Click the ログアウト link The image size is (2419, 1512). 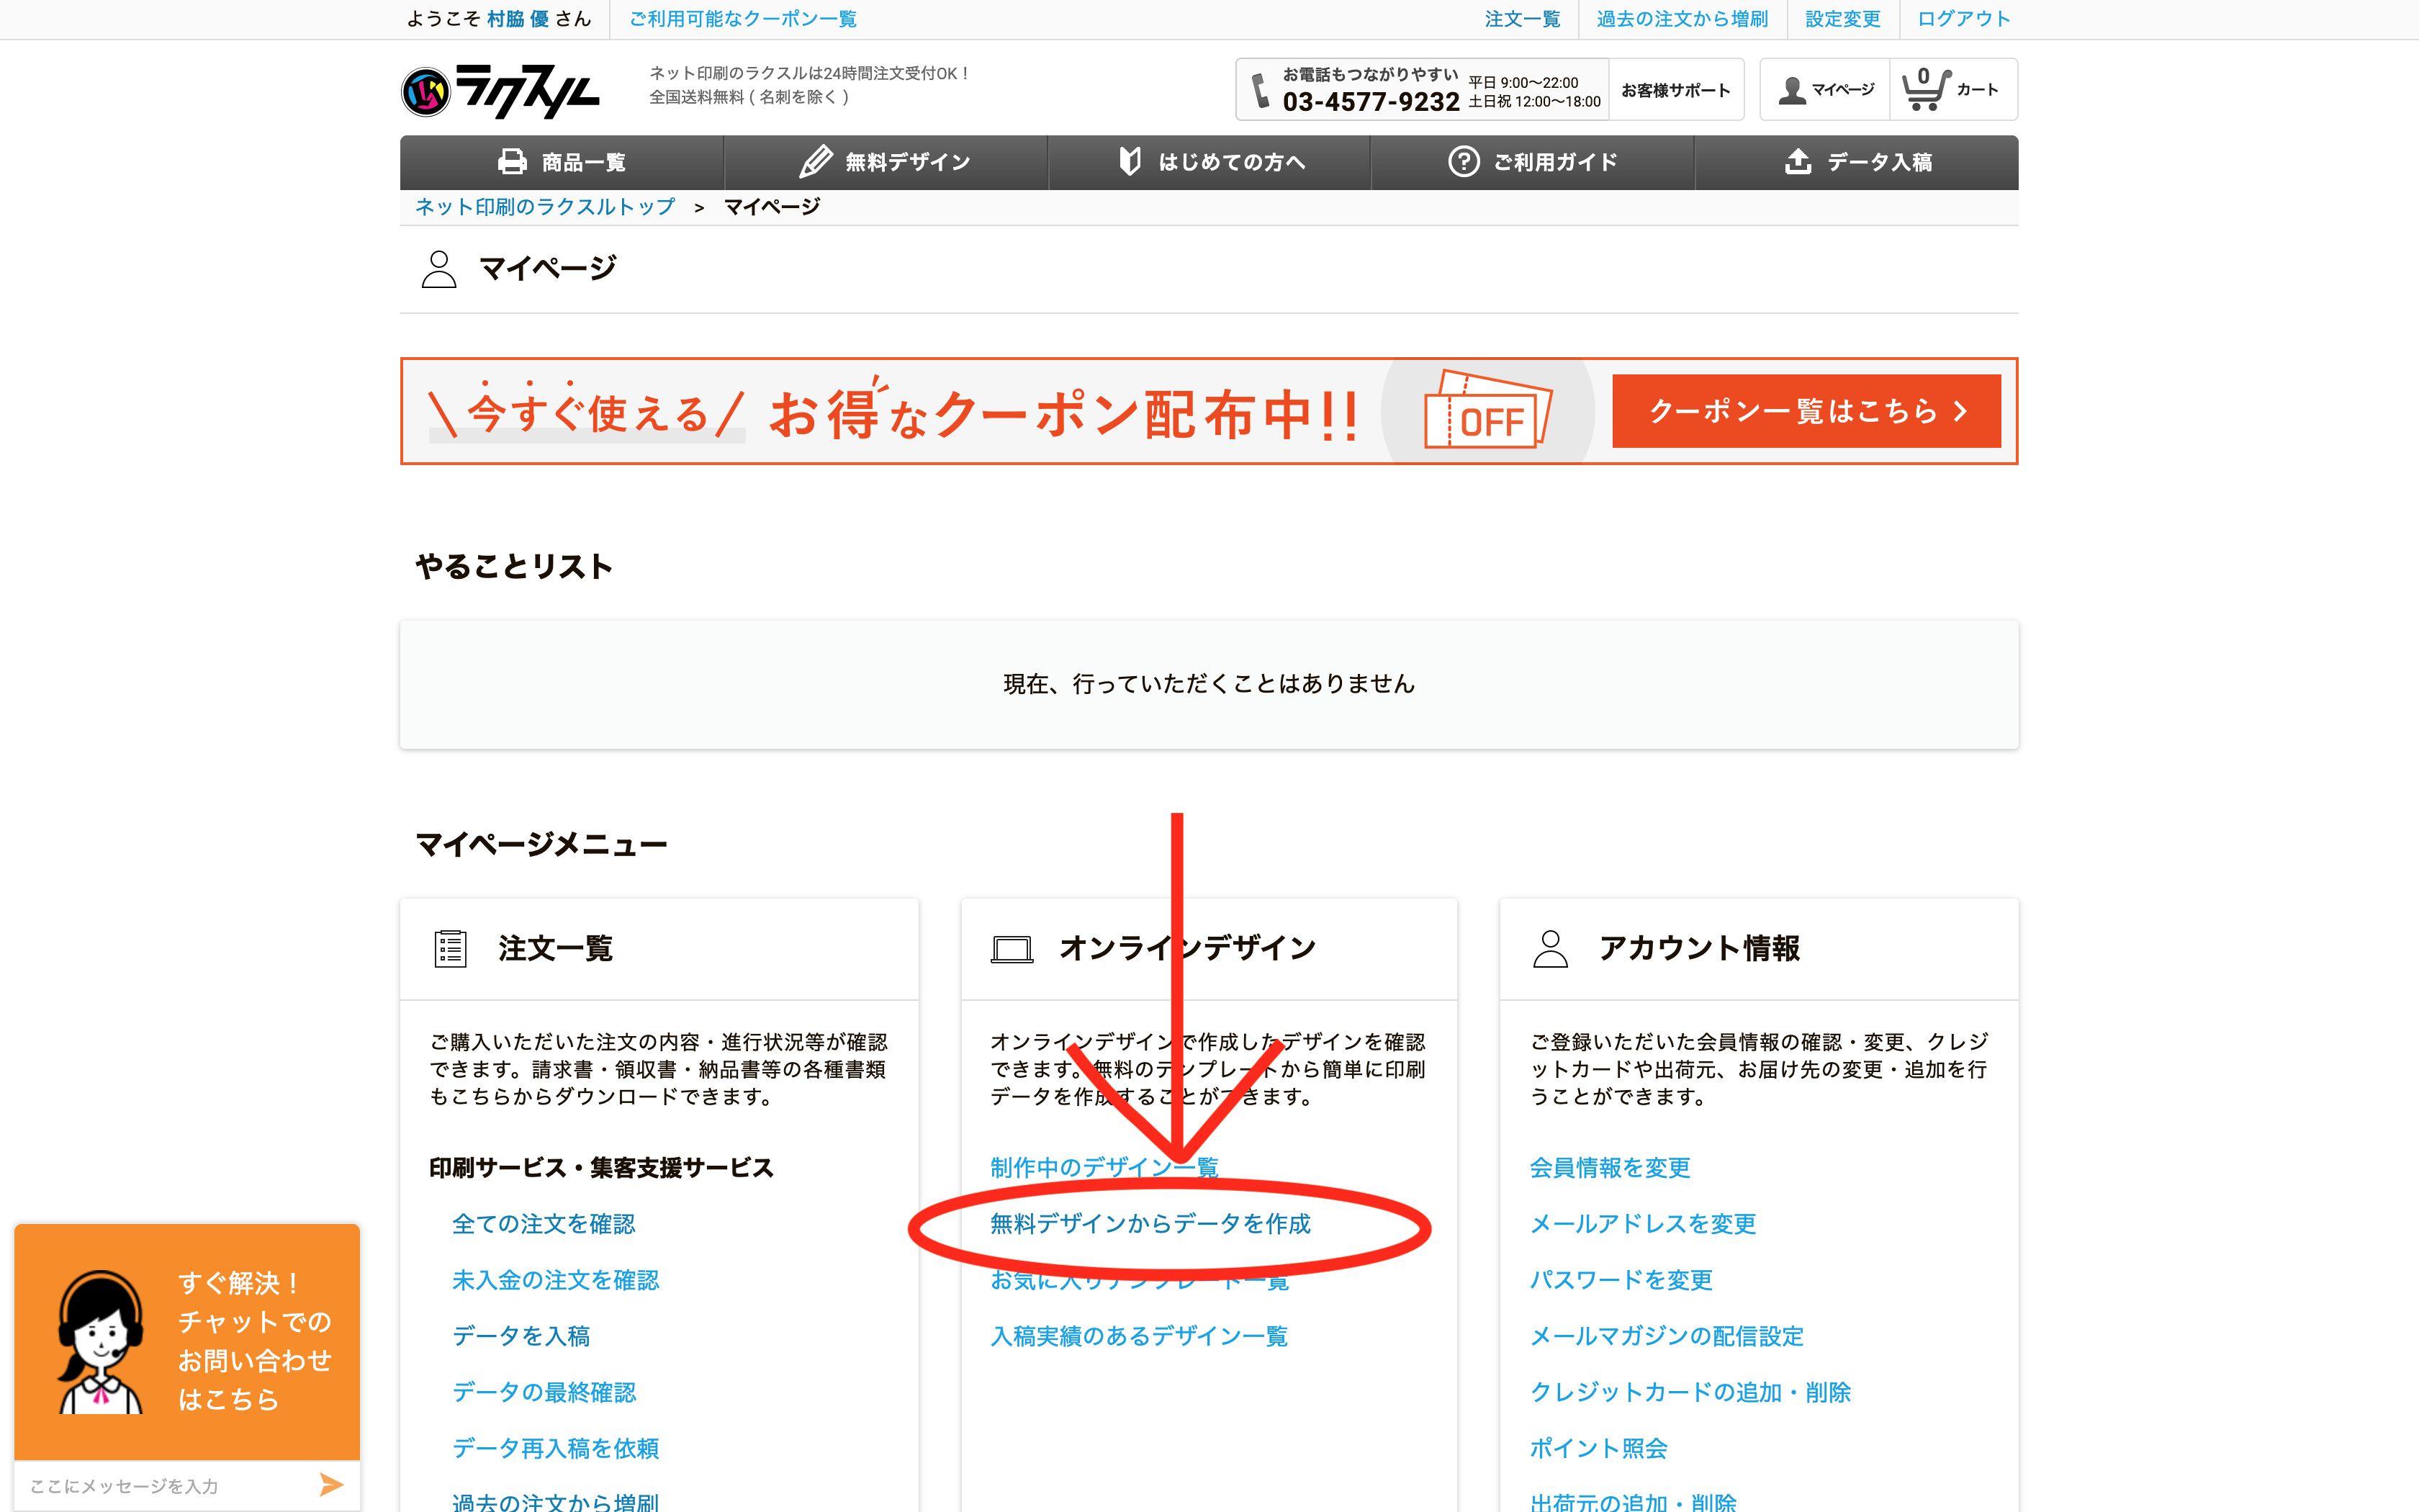point(1963,19)
